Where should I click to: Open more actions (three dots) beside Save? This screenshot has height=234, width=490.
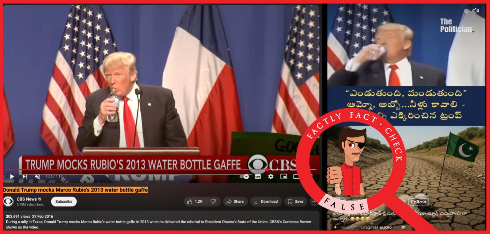pos(314,202)
